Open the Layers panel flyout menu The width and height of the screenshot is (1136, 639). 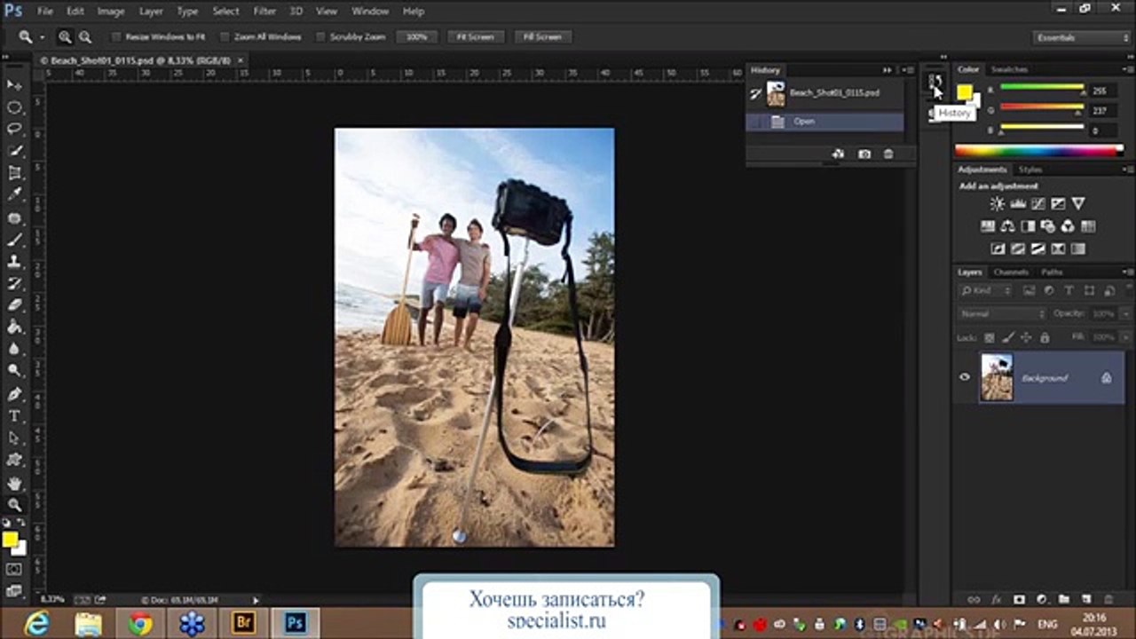pos(1127,272)
